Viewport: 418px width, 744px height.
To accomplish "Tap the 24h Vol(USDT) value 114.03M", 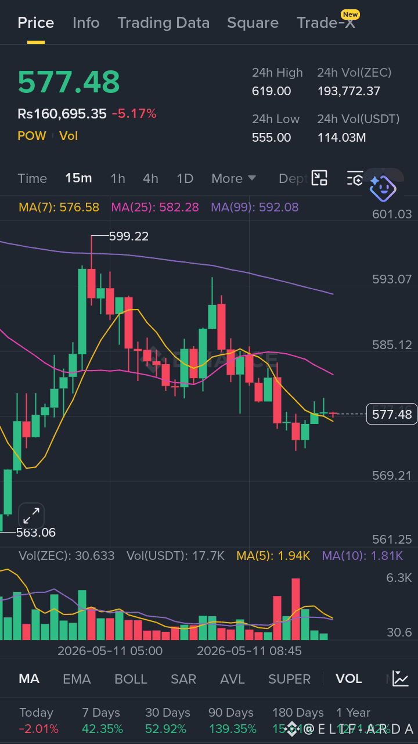I will point(341,138).
